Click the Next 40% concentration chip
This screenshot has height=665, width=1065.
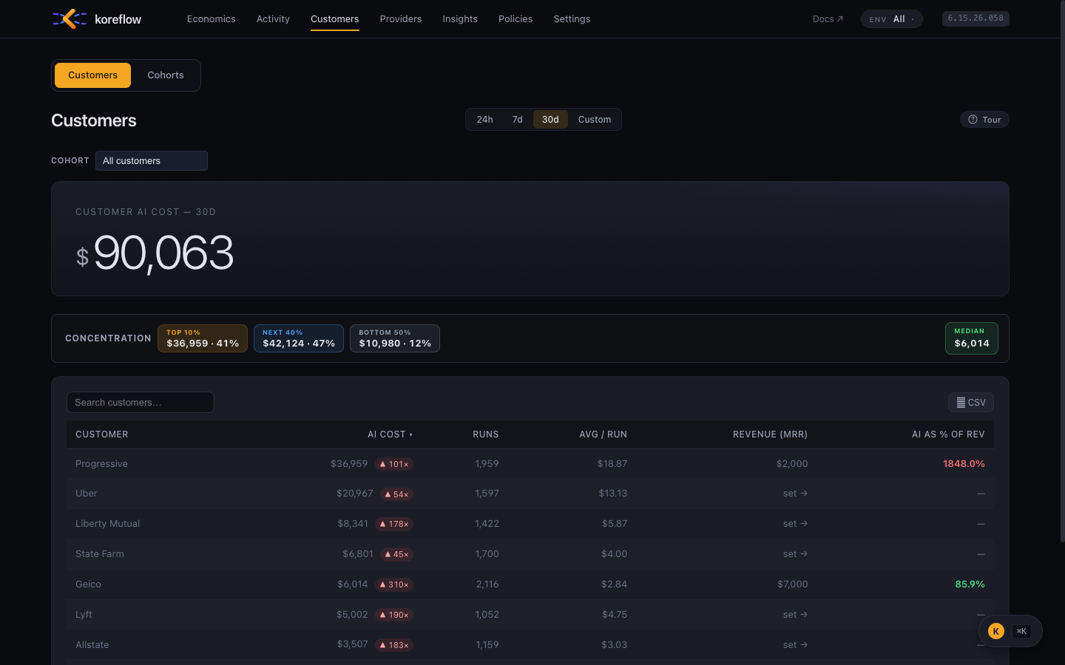(x=299, y=338)
